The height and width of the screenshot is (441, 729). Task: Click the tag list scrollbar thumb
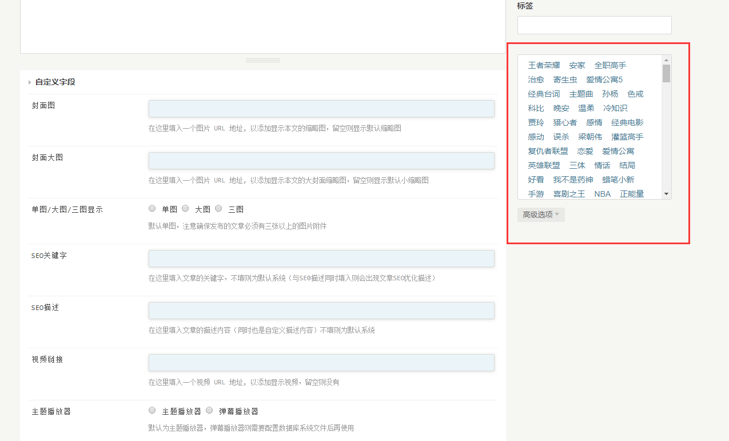(x=666, y=73)
